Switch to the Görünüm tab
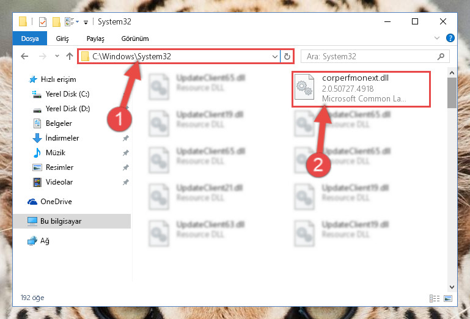Screen dimensions: 470x319 point(135,38)
